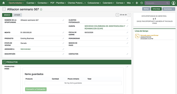This screenshot has width=177, height=94.
Task: Go to the home icon
Action: click(x=4, y=3)
